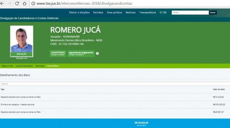Go to Página Inicial breadcrumb
Viewport: 230px width, 128px height.
pyautogui.click(x=7, y=66)
